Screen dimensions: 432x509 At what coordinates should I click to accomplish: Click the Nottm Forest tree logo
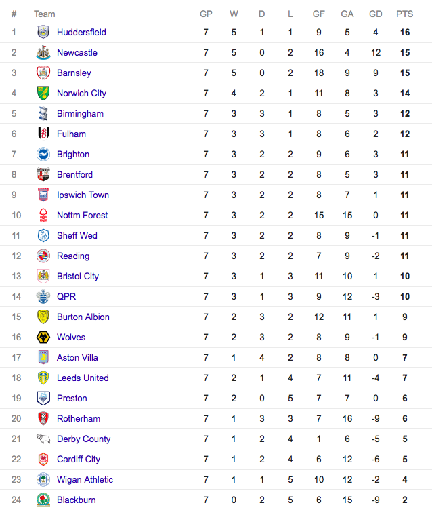point(43,216)
